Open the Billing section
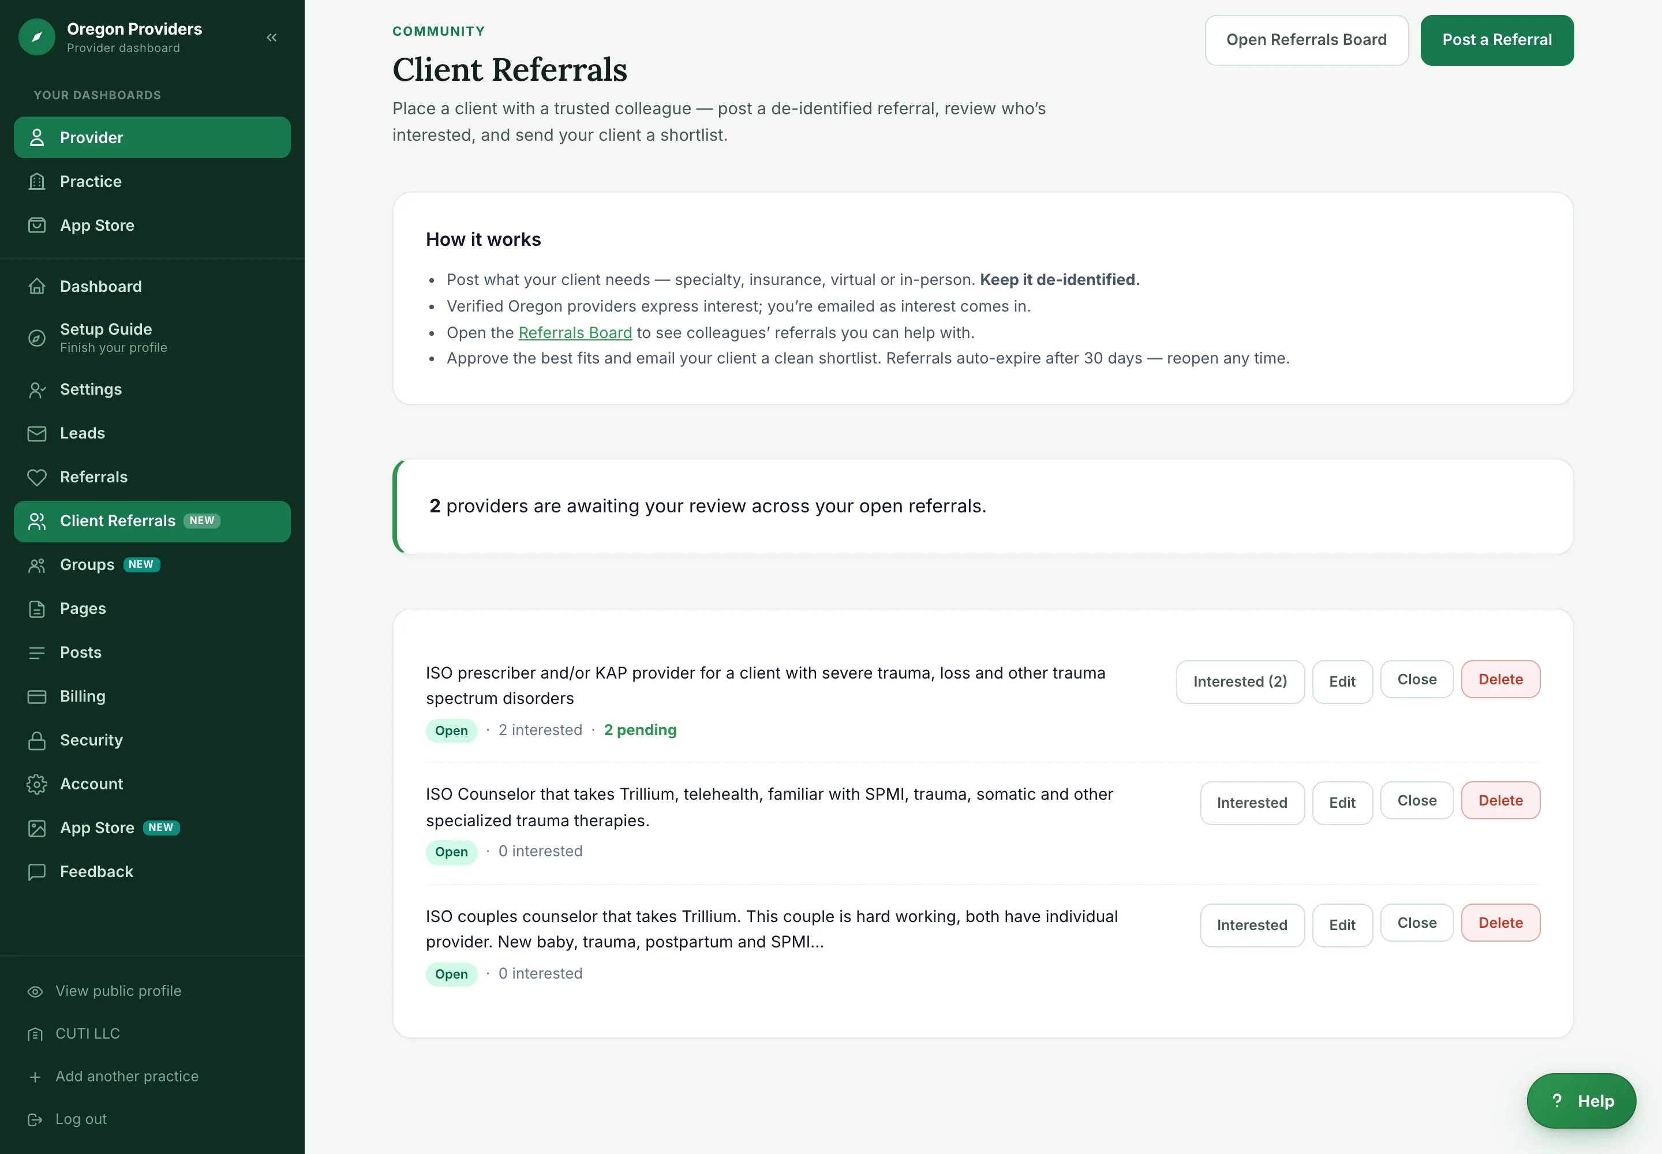Image resolution: width=1662 pixels, height=1154 pixels. point(152,696)
